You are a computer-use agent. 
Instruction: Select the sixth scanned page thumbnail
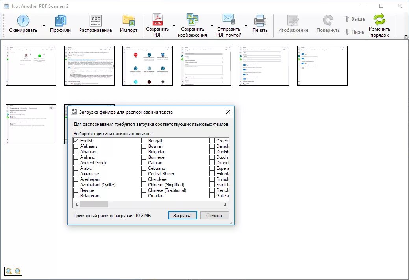pos(322,66)
